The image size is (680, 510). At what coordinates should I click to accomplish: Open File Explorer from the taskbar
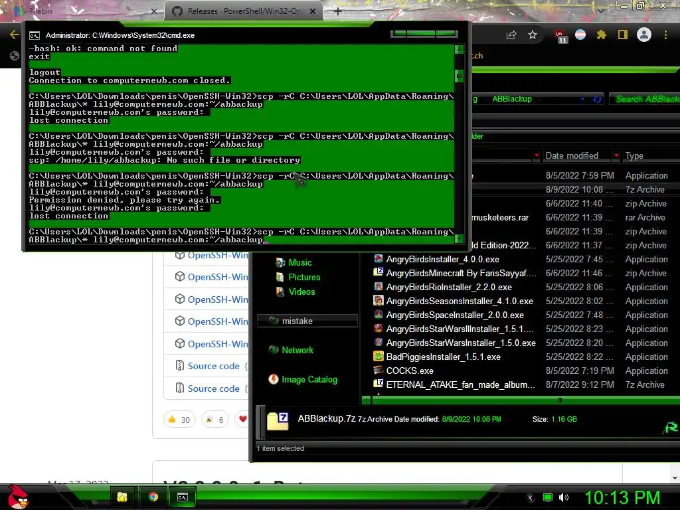[x=122, y=497]
